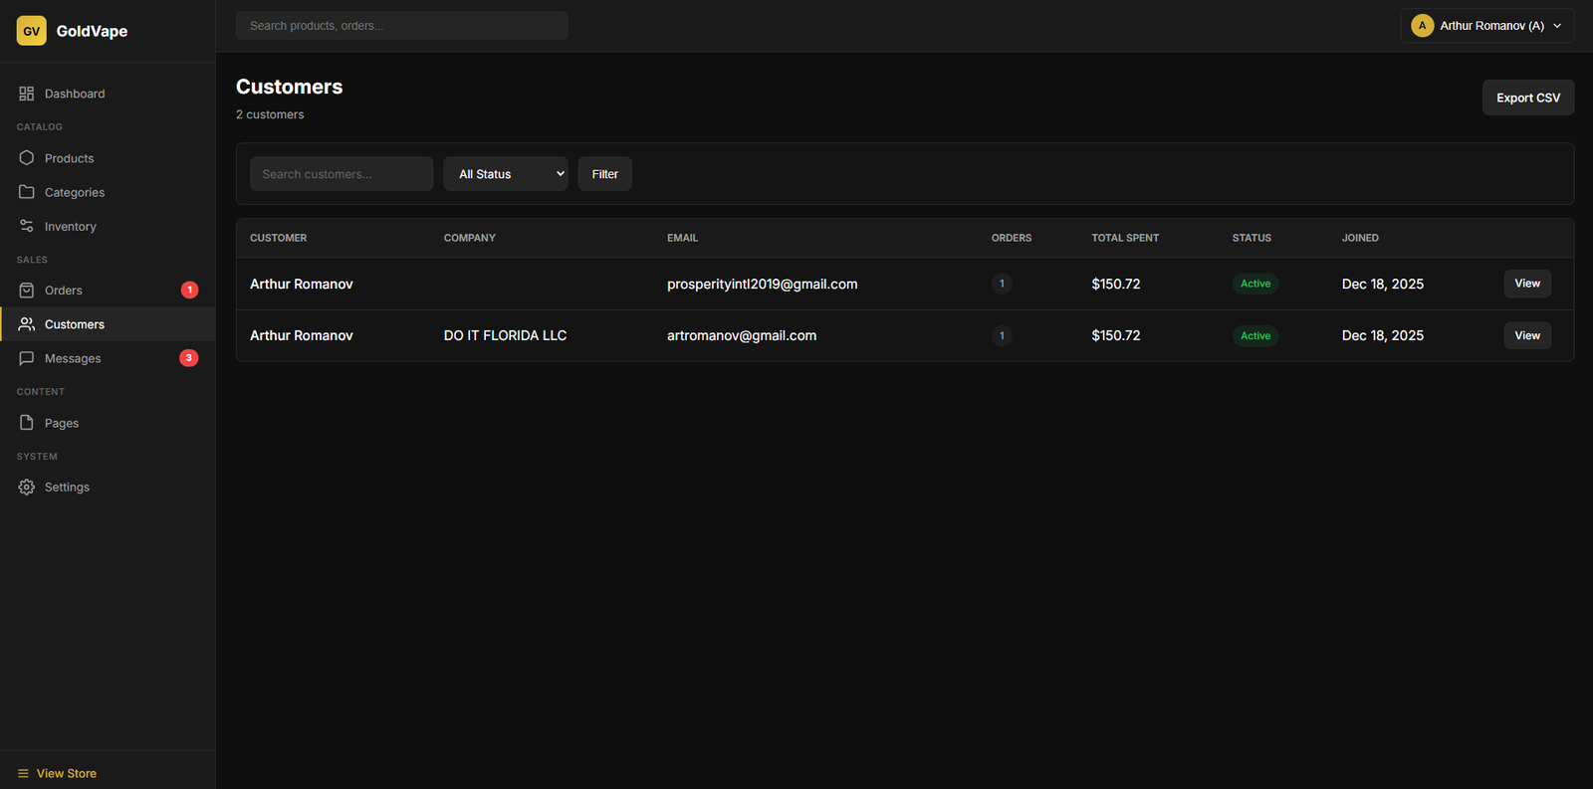Click the red Orders notification badge
This screenshot has width=1593, height=789.
tap(189, 291)
